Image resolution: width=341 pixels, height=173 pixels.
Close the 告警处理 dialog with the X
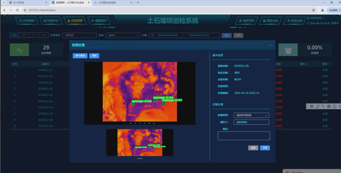[270, 45]
